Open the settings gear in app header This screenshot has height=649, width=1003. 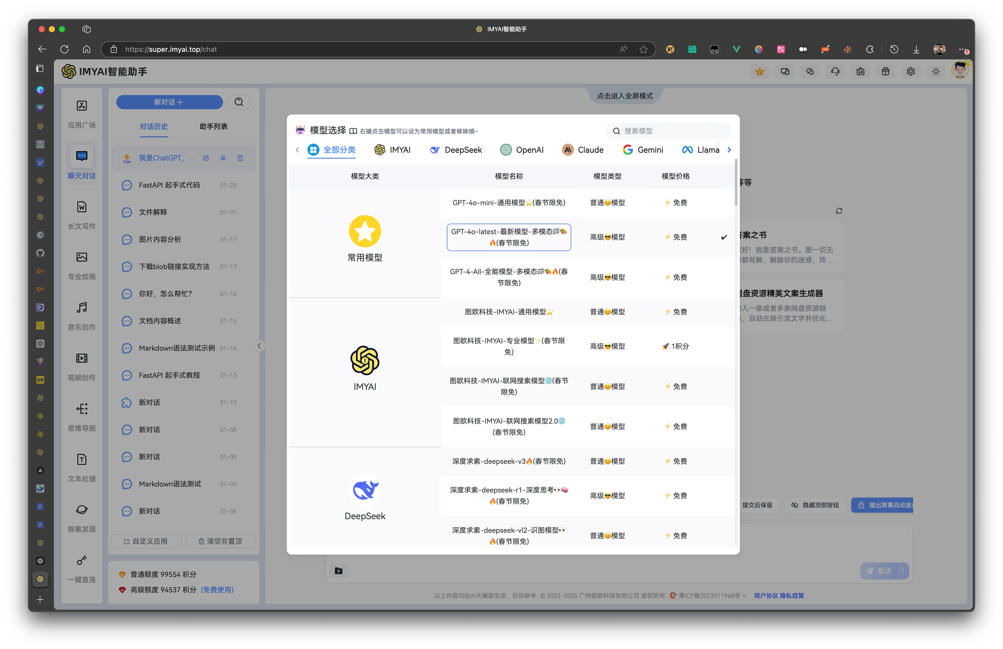(911, 72)
